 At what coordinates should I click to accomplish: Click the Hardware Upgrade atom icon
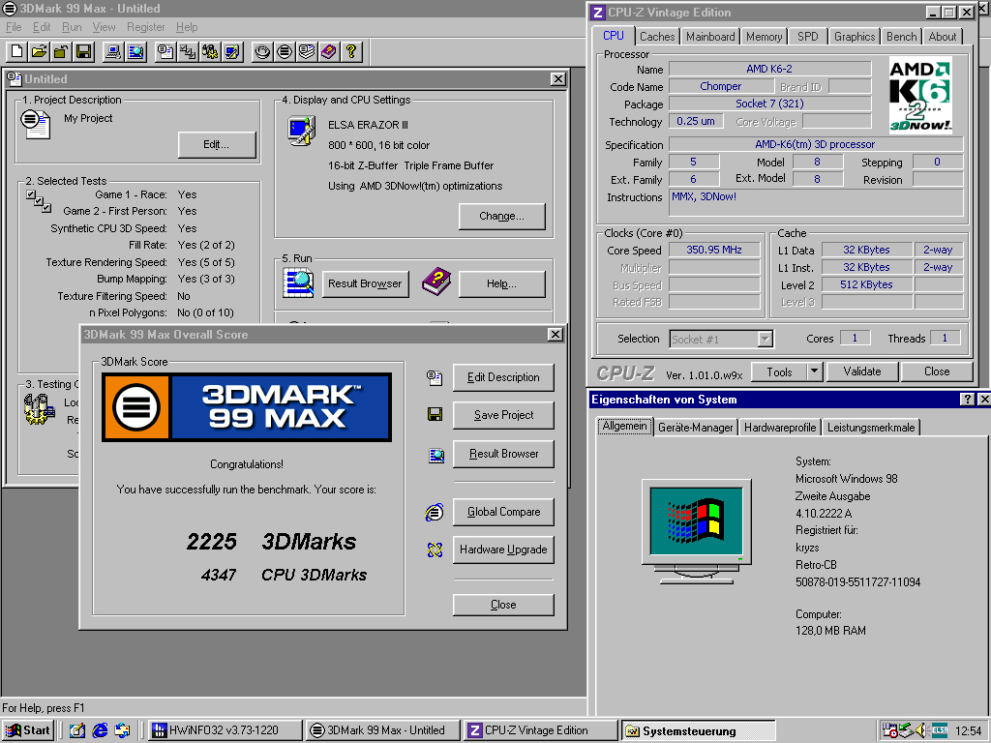coord(435,550)
